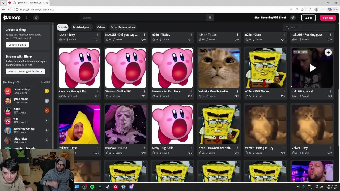Screen dimensions: 340x191
Task: Open Start Streaming With Blerp! header link
Action: coord(270,18)
